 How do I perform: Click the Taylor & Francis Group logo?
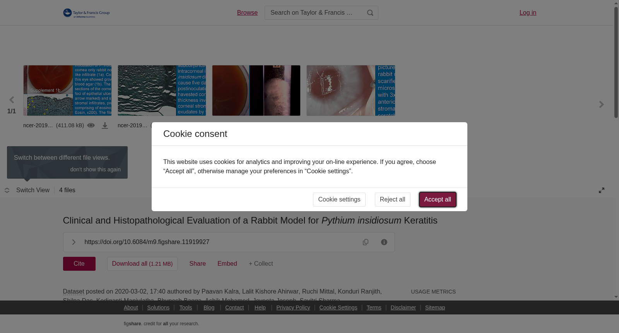[x=86, y=13]
